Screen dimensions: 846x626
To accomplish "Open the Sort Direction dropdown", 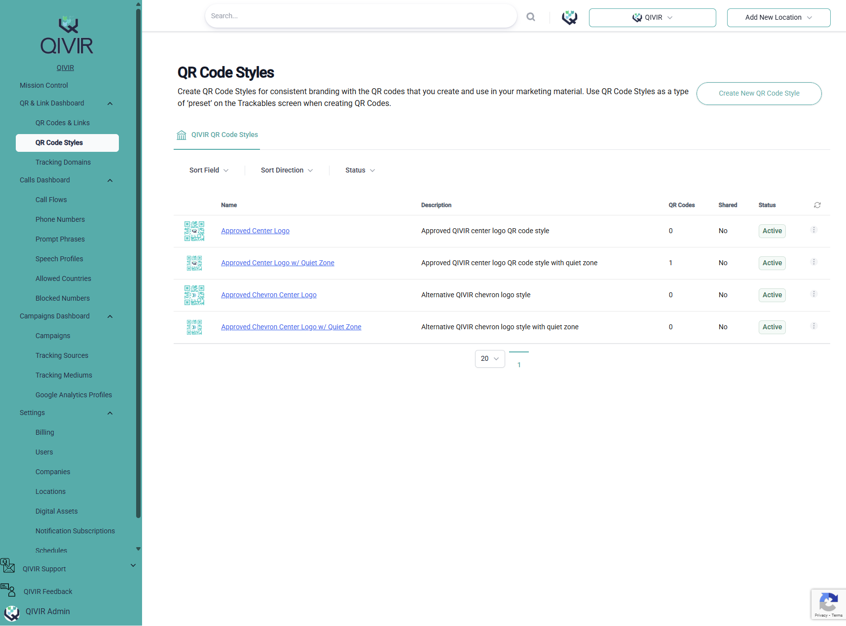I will pos(287,170).
